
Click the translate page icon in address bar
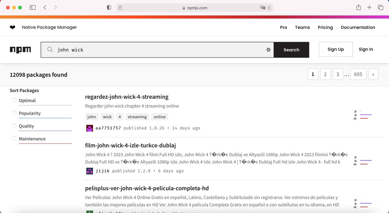point(263,8)
